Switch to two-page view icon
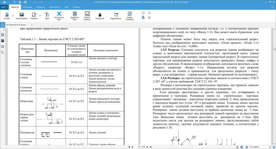Viewport: 276px width, 149px height. 241,147
